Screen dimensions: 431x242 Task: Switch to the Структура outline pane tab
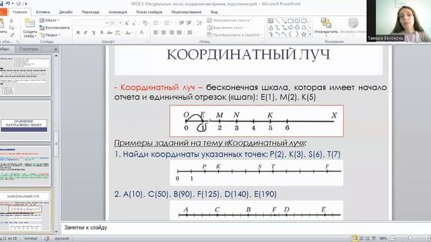point(28,49)
